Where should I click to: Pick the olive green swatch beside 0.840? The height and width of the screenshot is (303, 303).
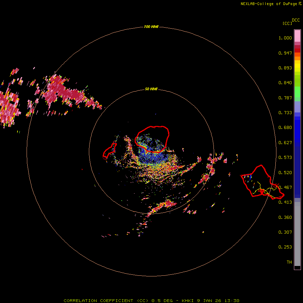pos(297,80)
